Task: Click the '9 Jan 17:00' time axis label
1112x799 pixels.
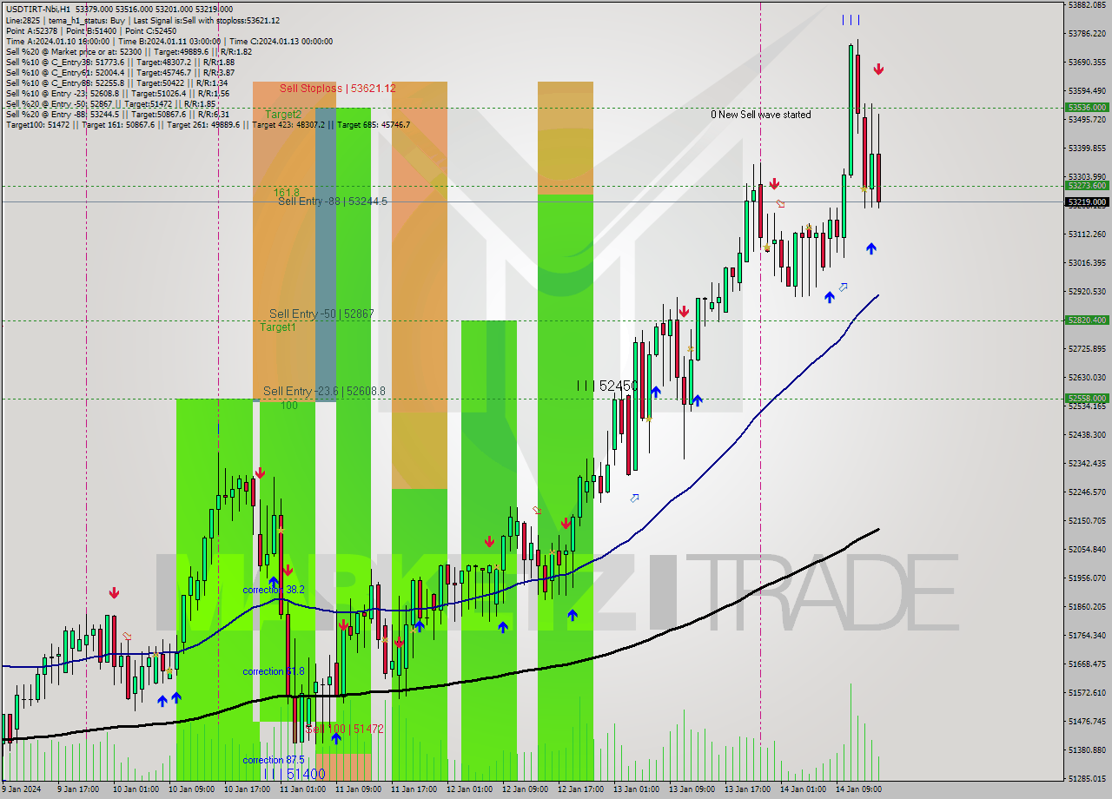Action: click(x=76, y=789)
